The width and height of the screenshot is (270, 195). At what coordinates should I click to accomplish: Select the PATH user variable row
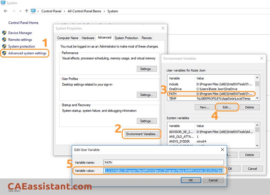(211, 94)
